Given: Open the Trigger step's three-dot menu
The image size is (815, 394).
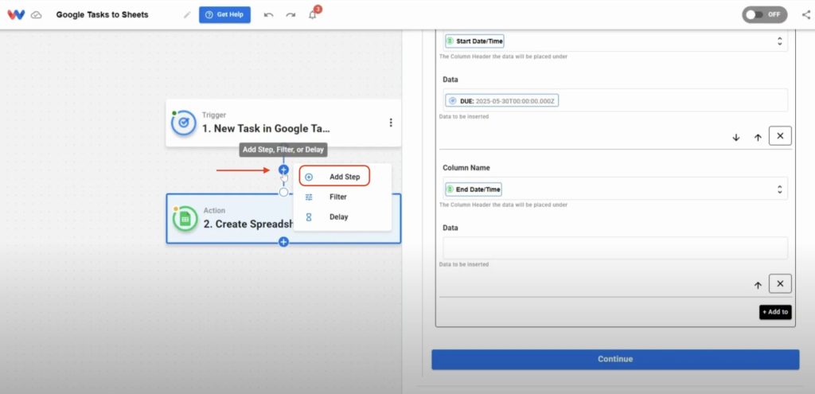Looking at the screenshot, I should tap(391, 123).
